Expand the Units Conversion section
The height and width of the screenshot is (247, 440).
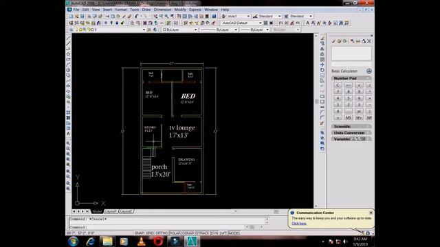(x=351, y=132)
